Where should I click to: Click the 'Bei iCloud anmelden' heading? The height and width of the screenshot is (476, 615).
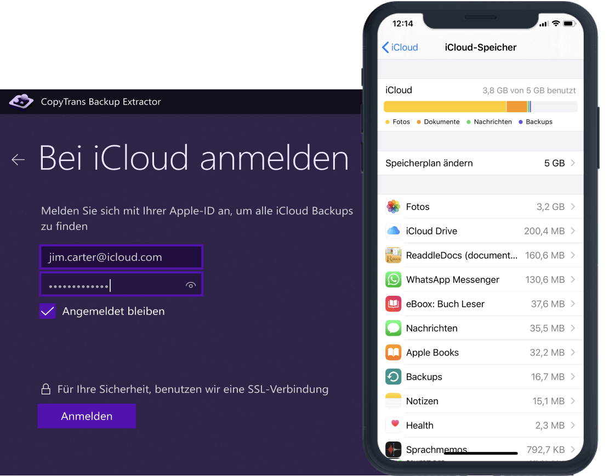click(x=193, y=158)
